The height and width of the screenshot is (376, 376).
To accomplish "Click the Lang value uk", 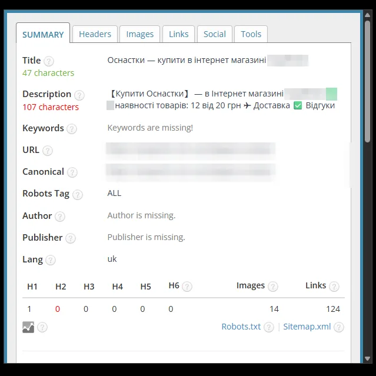I will click(x=112, y=259).
